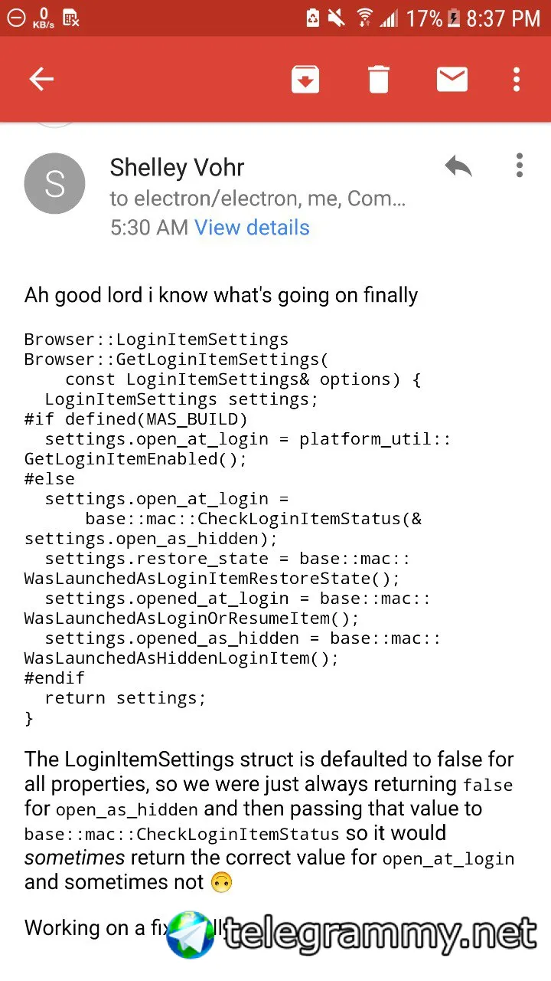Viewport: 551px width, 981px height.
Task: Expand View details link
Action: click(252, 228)
